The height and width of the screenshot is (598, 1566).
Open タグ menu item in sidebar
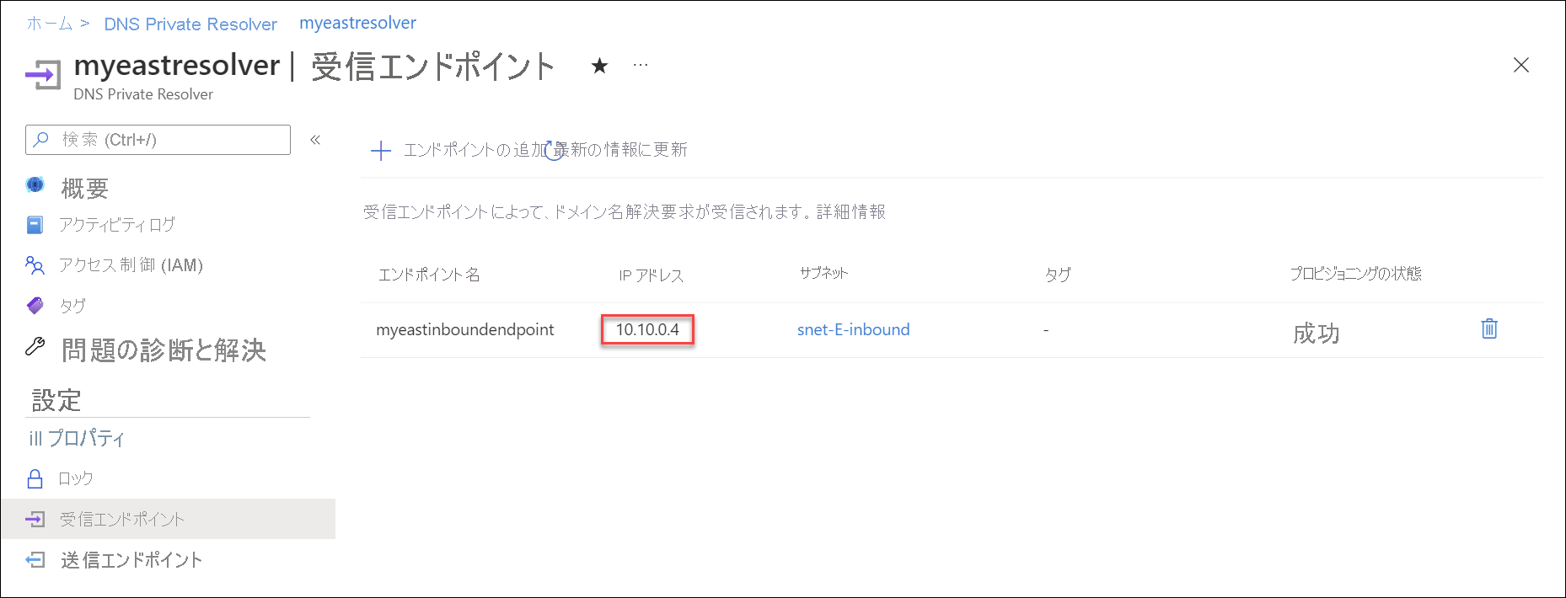click(x=72, y=306)
